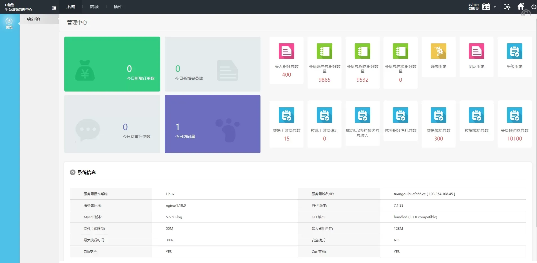This screenshot has width=537, height=263.
Task: Click the power logout icon
Action: tap(533, 7)
